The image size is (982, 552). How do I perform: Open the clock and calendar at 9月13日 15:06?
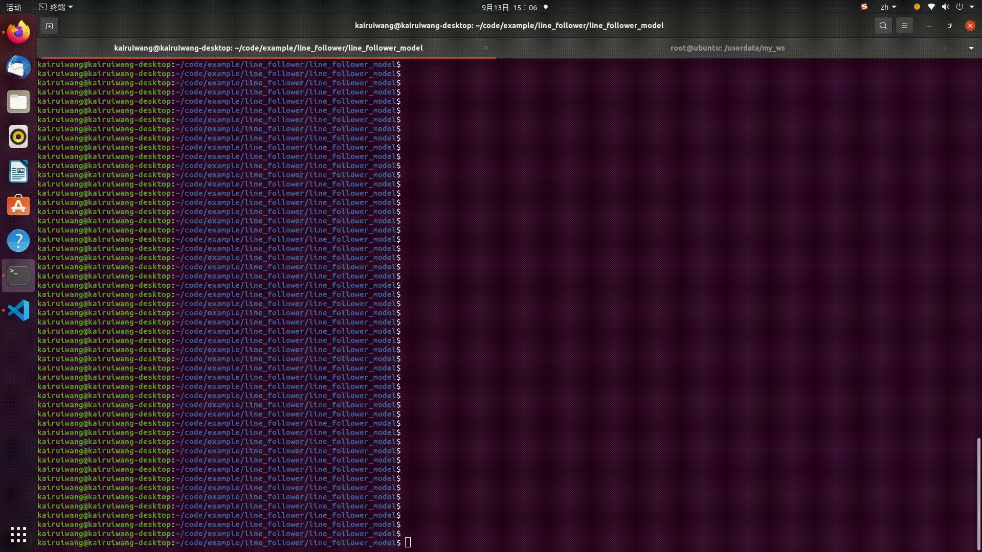[509, 7]
